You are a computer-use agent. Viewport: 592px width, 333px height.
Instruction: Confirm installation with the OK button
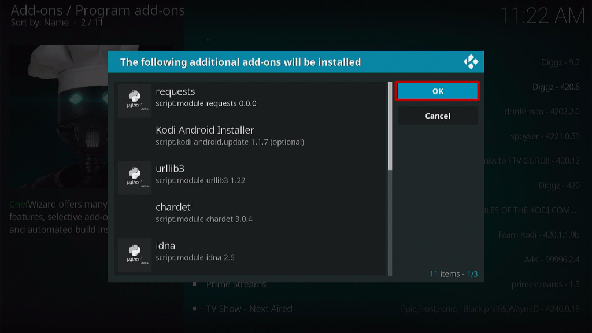pos(437,91)
